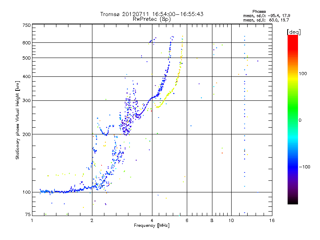Click the plot title 'Tromsø 20120711 16:54:00-16:55:43'
Image resolution: width=320 pixels, height=240 pixels.
click(x=152, y=14)
